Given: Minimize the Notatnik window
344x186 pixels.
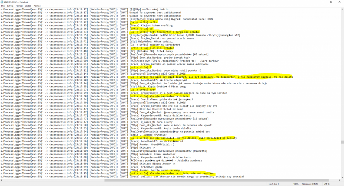Looking at the screenshot, I should coord(322,2).
